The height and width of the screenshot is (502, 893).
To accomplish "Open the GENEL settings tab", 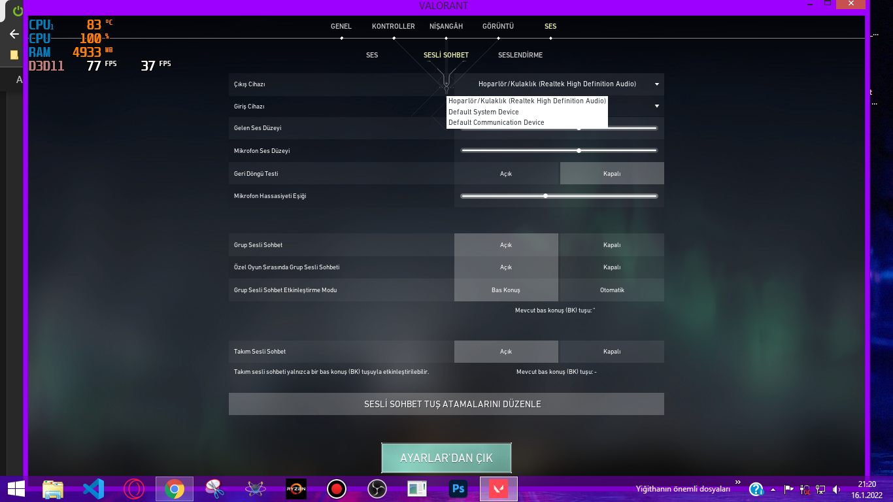I will [x=341, y=27].
